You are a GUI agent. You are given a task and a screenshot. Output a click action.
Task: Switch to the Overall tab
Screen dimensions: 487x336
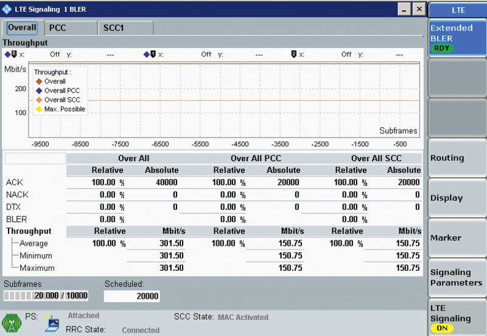pyautogui.click(x=22, y=27)
